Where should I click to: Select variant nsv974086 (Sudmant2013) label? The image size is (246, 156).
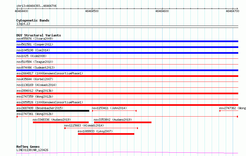[x=36, y=68]
